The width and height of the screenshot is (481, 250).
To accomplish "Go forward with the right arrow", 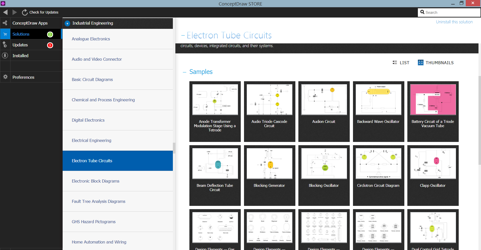I will point(15,12).
